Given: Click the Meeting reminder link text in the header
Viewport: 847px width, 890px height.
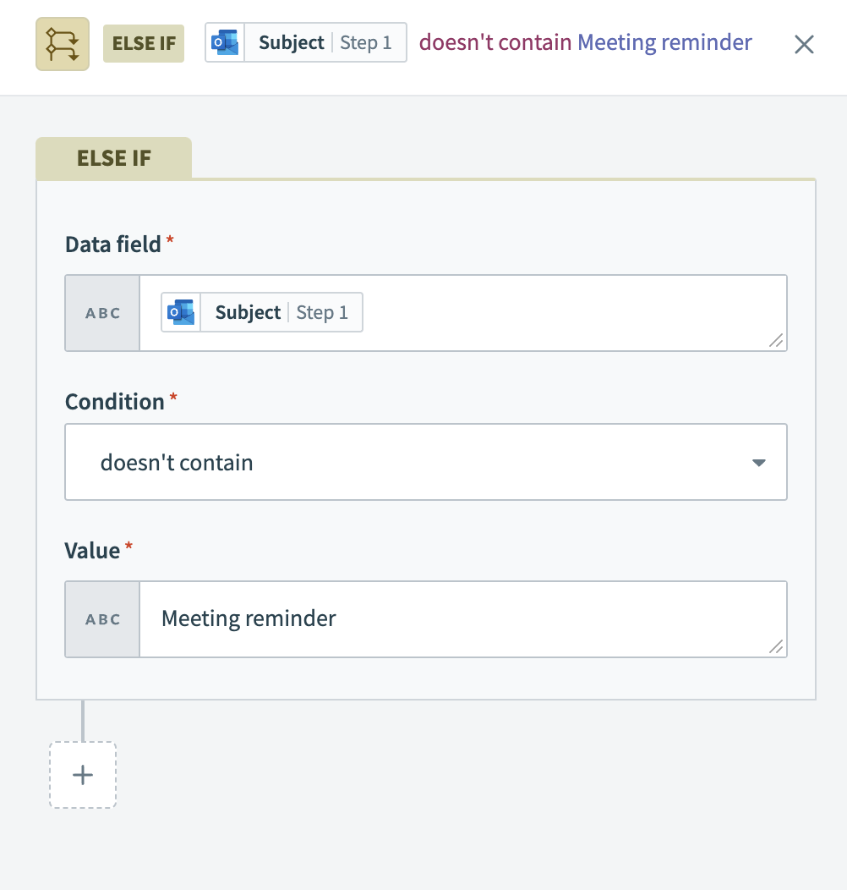Looking at the screenshot, I should pyautogui.click(x=664, y=42).
